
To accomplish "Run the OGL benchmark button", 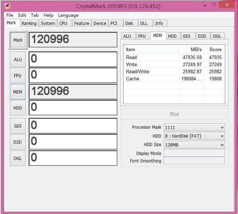I will [x=18, y=158].
